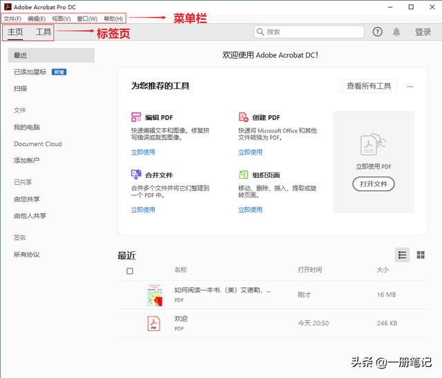Select 我的电脑 in the sidebar

[27, 127]
